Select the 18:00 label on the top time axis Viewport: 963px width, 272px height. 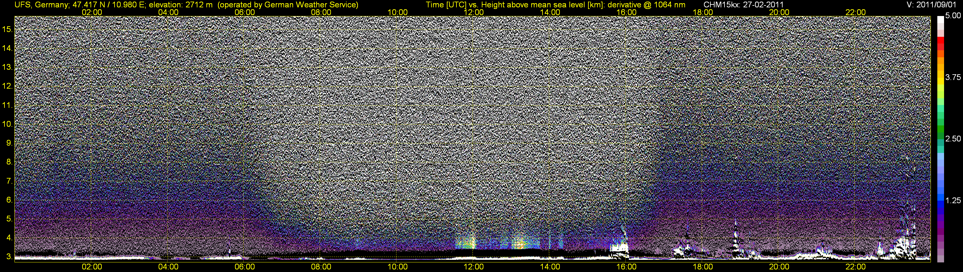[703, 12]
